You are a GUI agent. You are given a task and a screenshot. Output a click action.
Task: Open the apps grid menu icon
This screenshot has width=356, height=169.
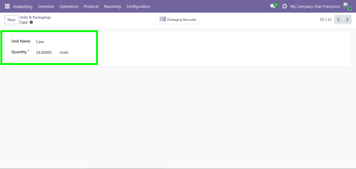(x=7, y=6)
